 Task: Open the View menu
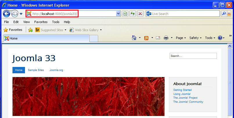[x=26, y=22]
